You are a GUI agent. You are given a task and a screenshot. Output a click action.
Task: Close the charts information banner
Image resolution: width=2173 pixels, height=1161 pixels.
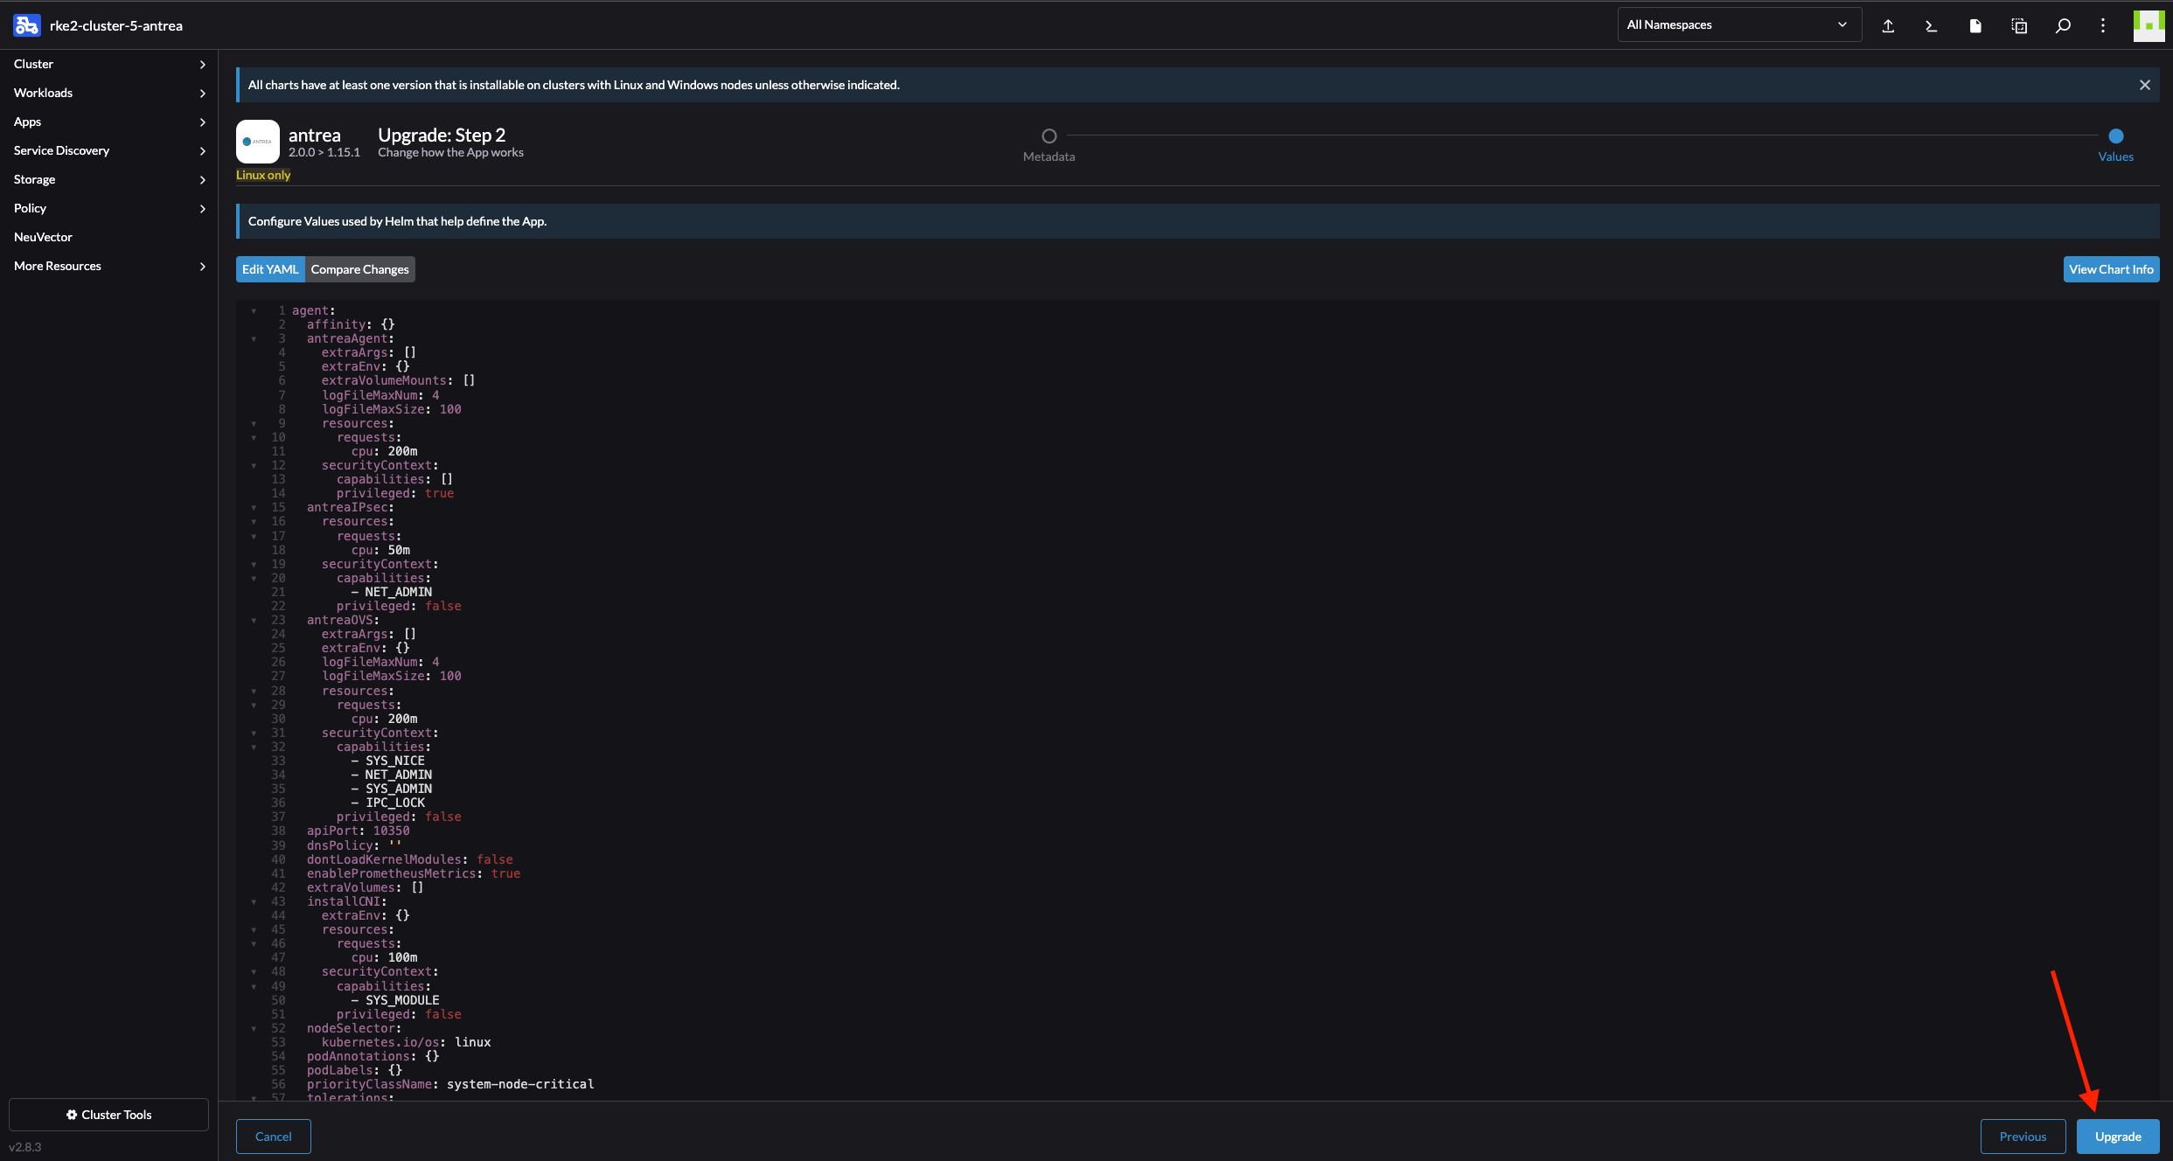2145,85
